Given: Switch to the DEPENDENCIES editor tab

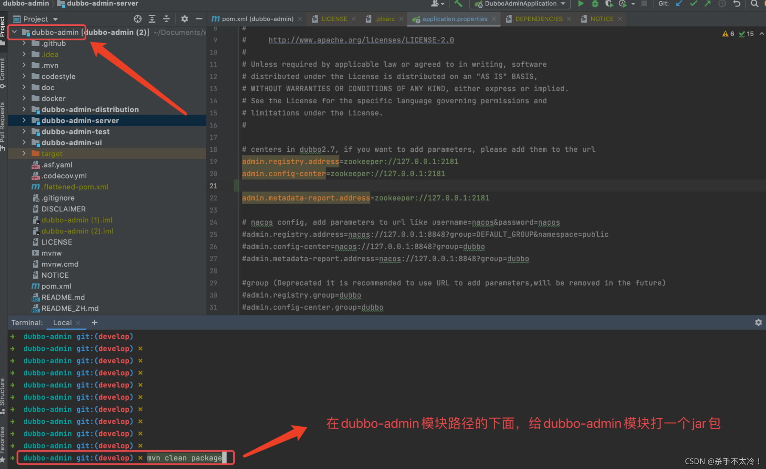Looking at the screenshot, I should click(538, 19).
